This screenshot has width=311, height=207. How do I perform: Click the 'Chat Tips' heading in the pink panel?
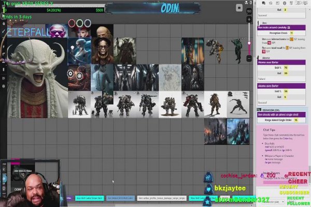point(269,130)
